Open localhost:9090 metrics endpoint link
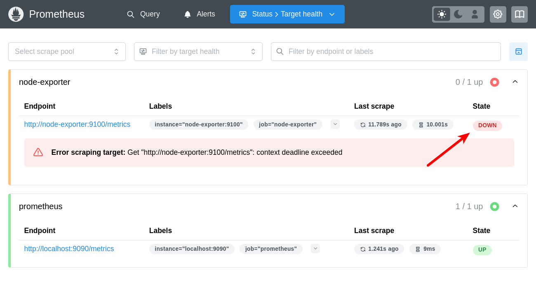 (x=69, y=249)
